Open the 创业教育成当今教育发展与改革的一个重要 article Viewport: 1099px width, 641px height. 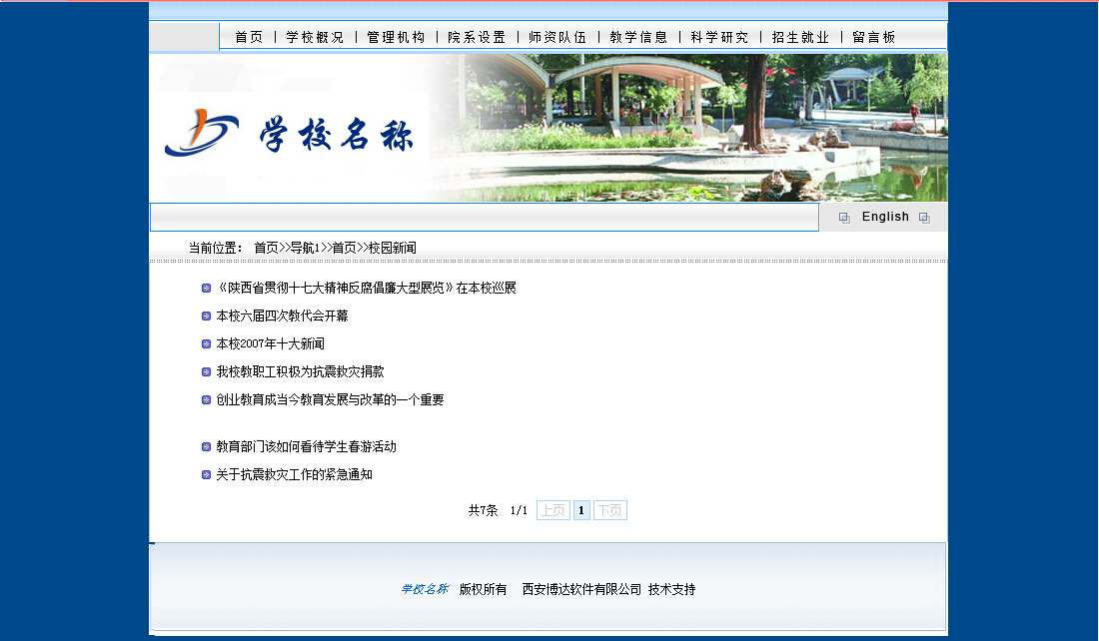coord(330,400)
